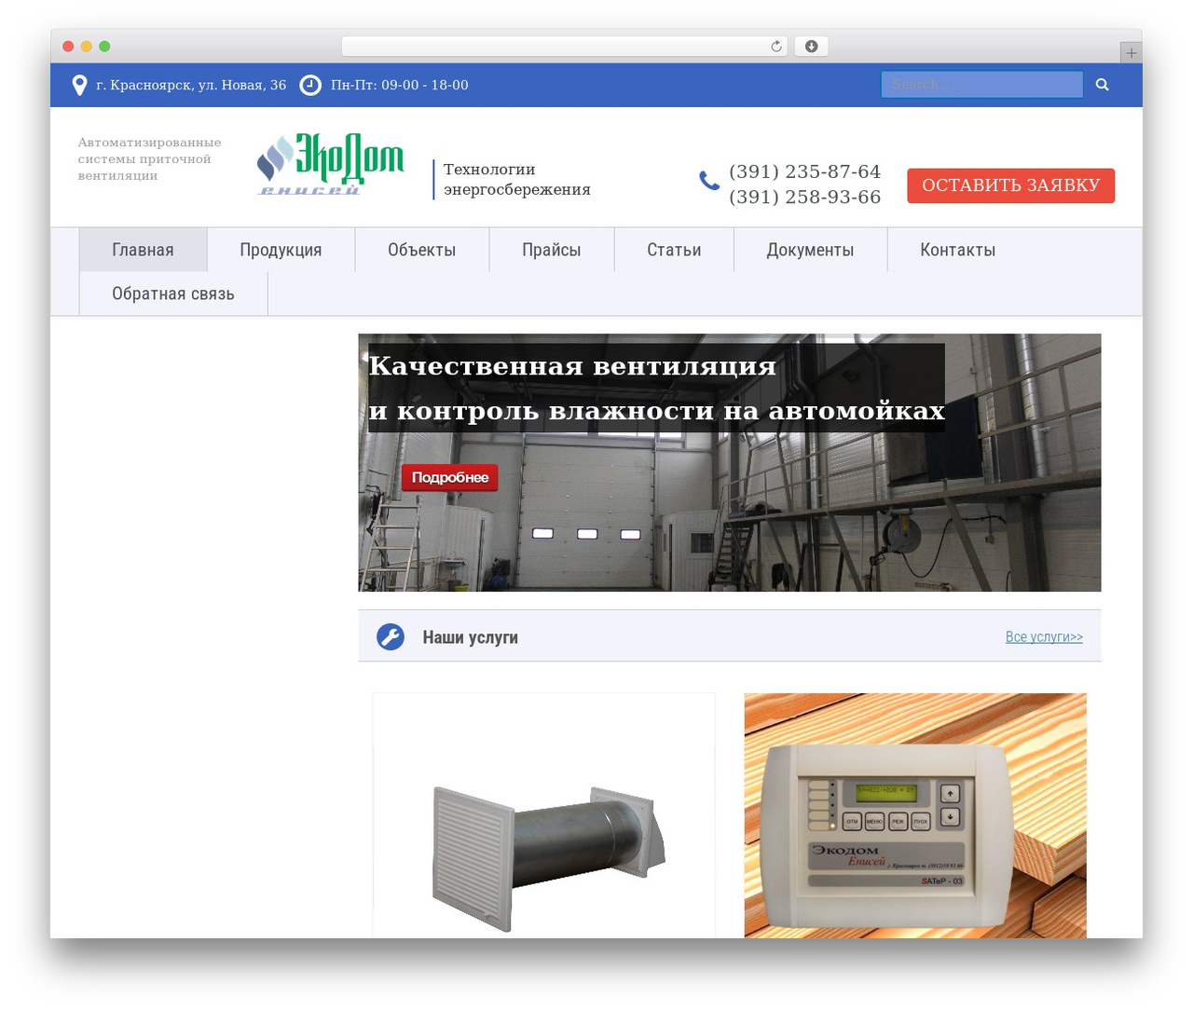
Task: Click the banner headline Качественная вентиляция
Action: coord(572,366)
